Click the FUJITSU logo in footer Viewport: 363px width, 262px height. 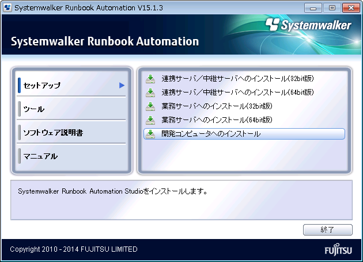click(x=338, y=249)
